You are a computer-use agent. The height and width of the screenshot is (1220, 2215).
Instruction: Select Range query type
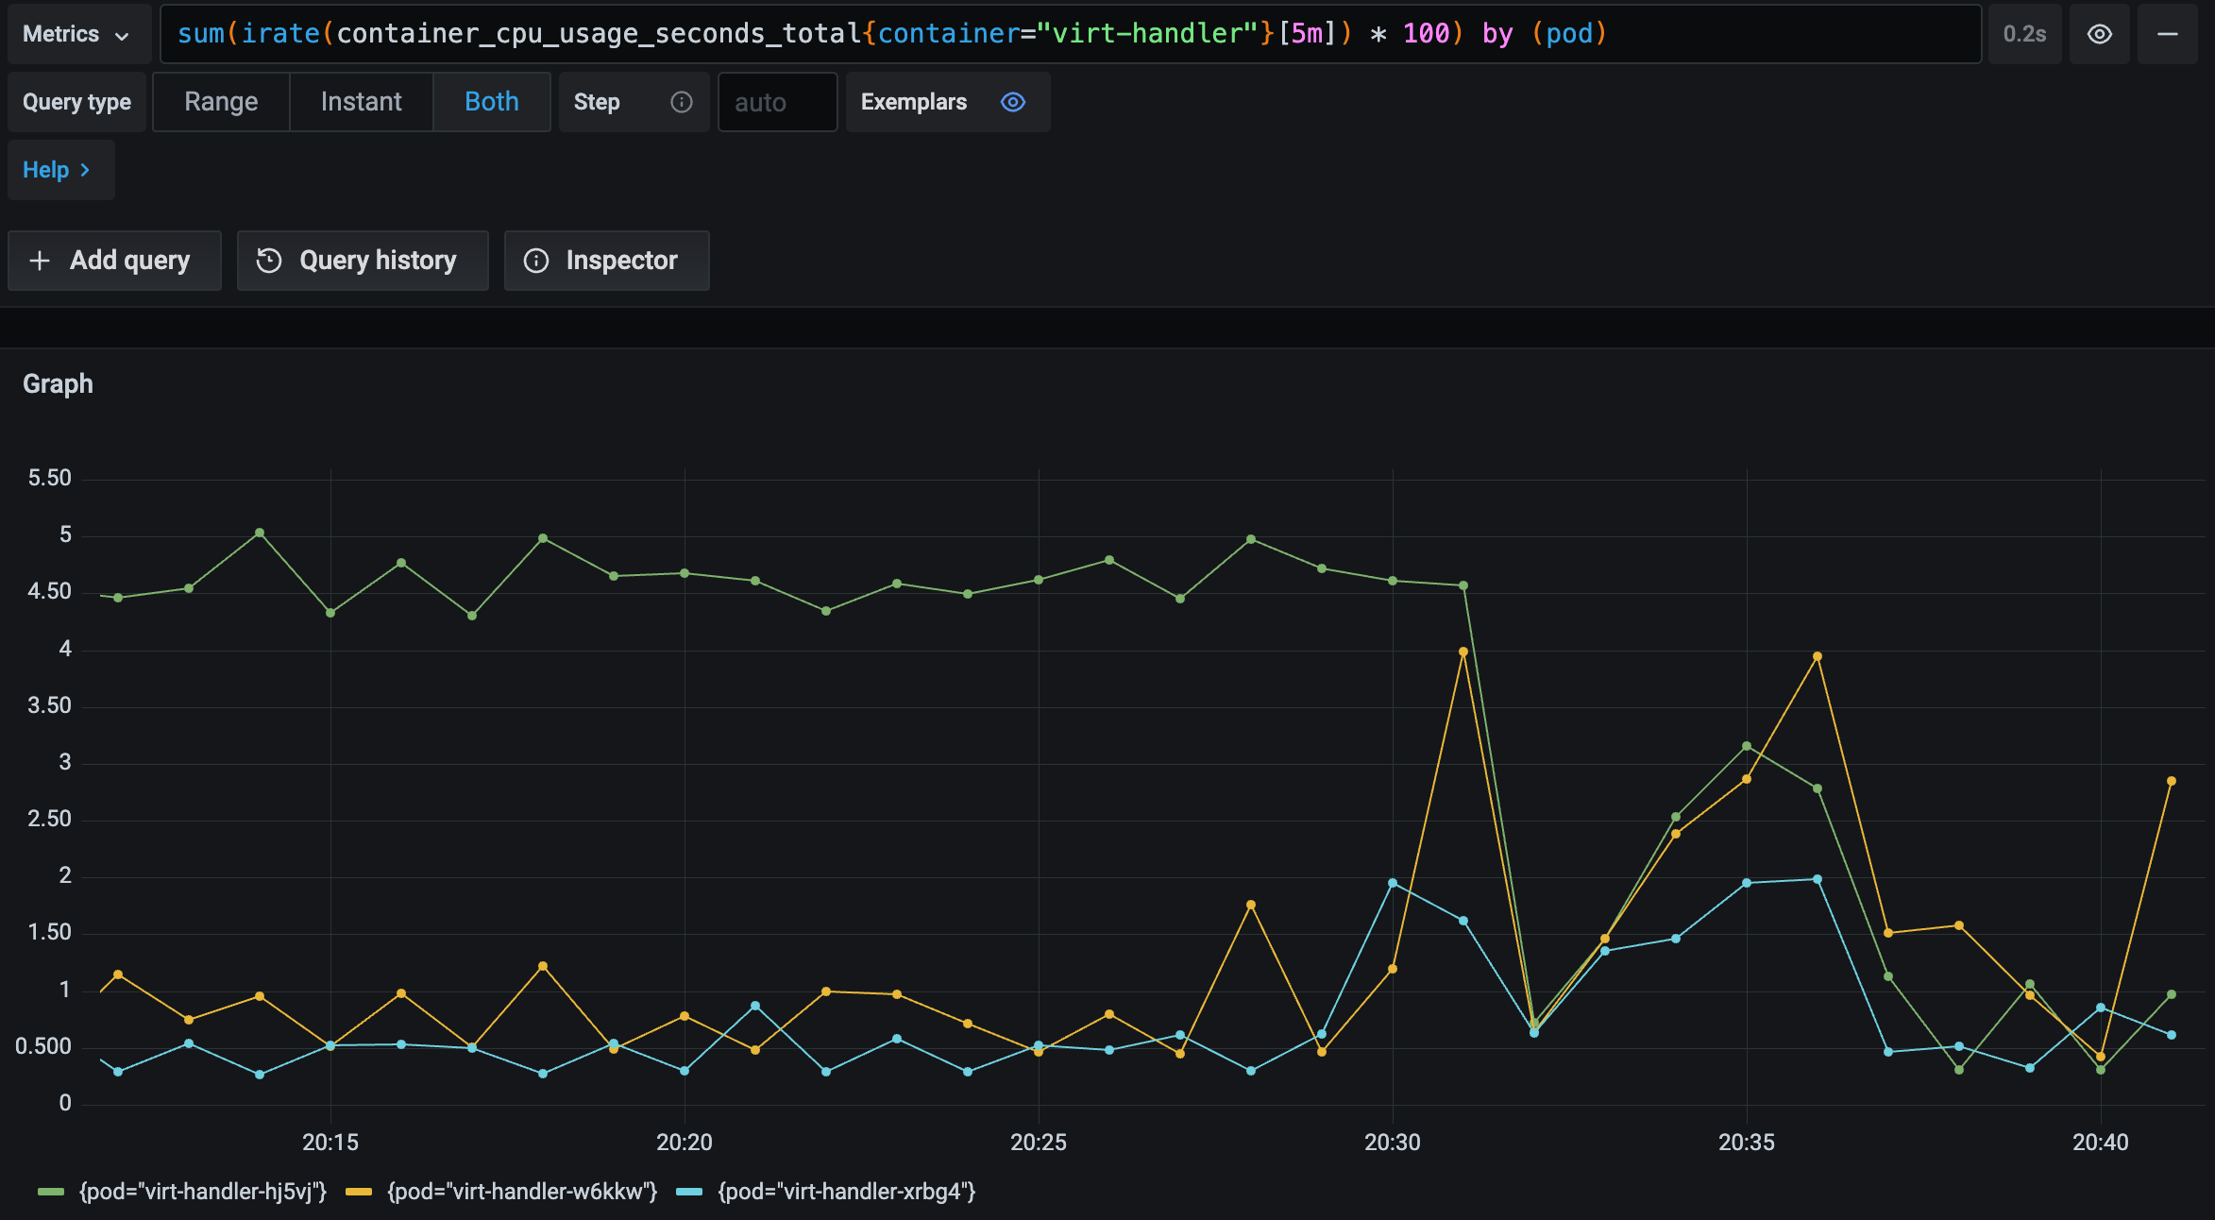pos(221,102)
